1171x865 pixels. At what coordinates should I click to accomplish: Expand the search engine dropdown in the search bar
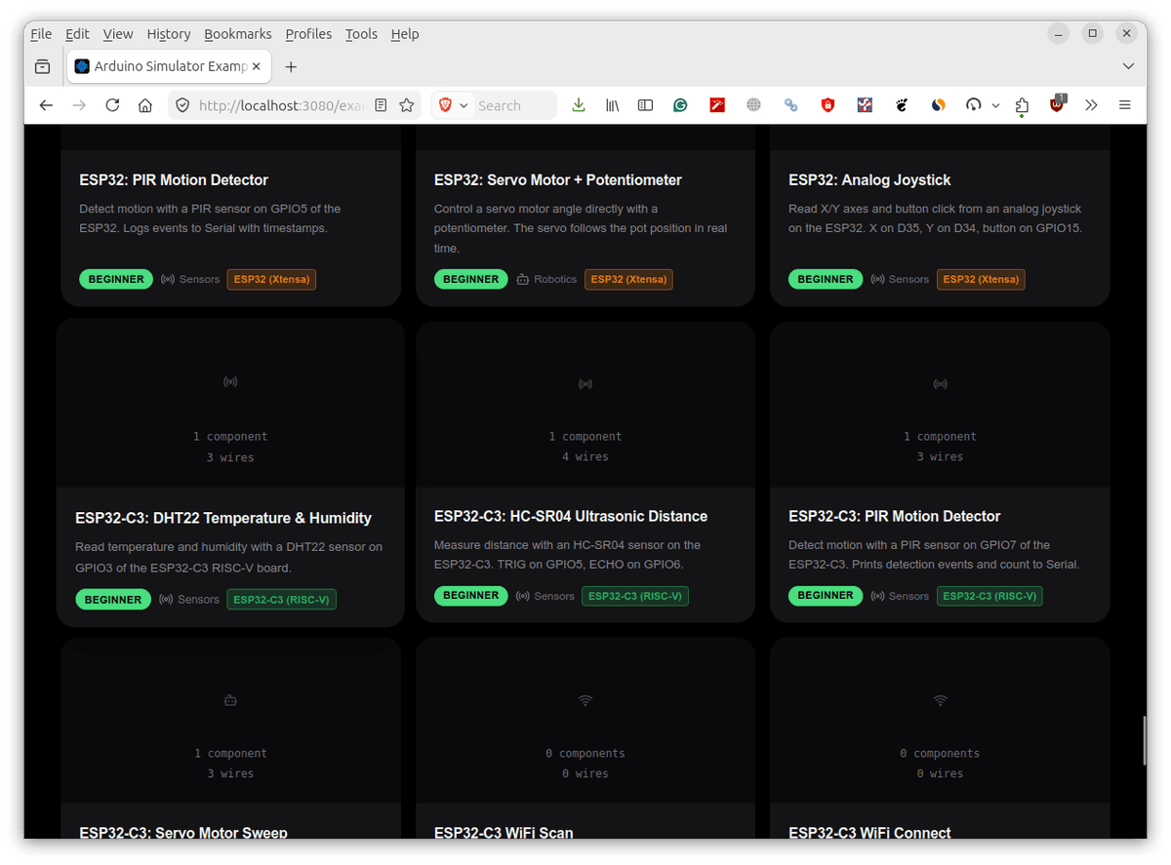click(464, 104)
